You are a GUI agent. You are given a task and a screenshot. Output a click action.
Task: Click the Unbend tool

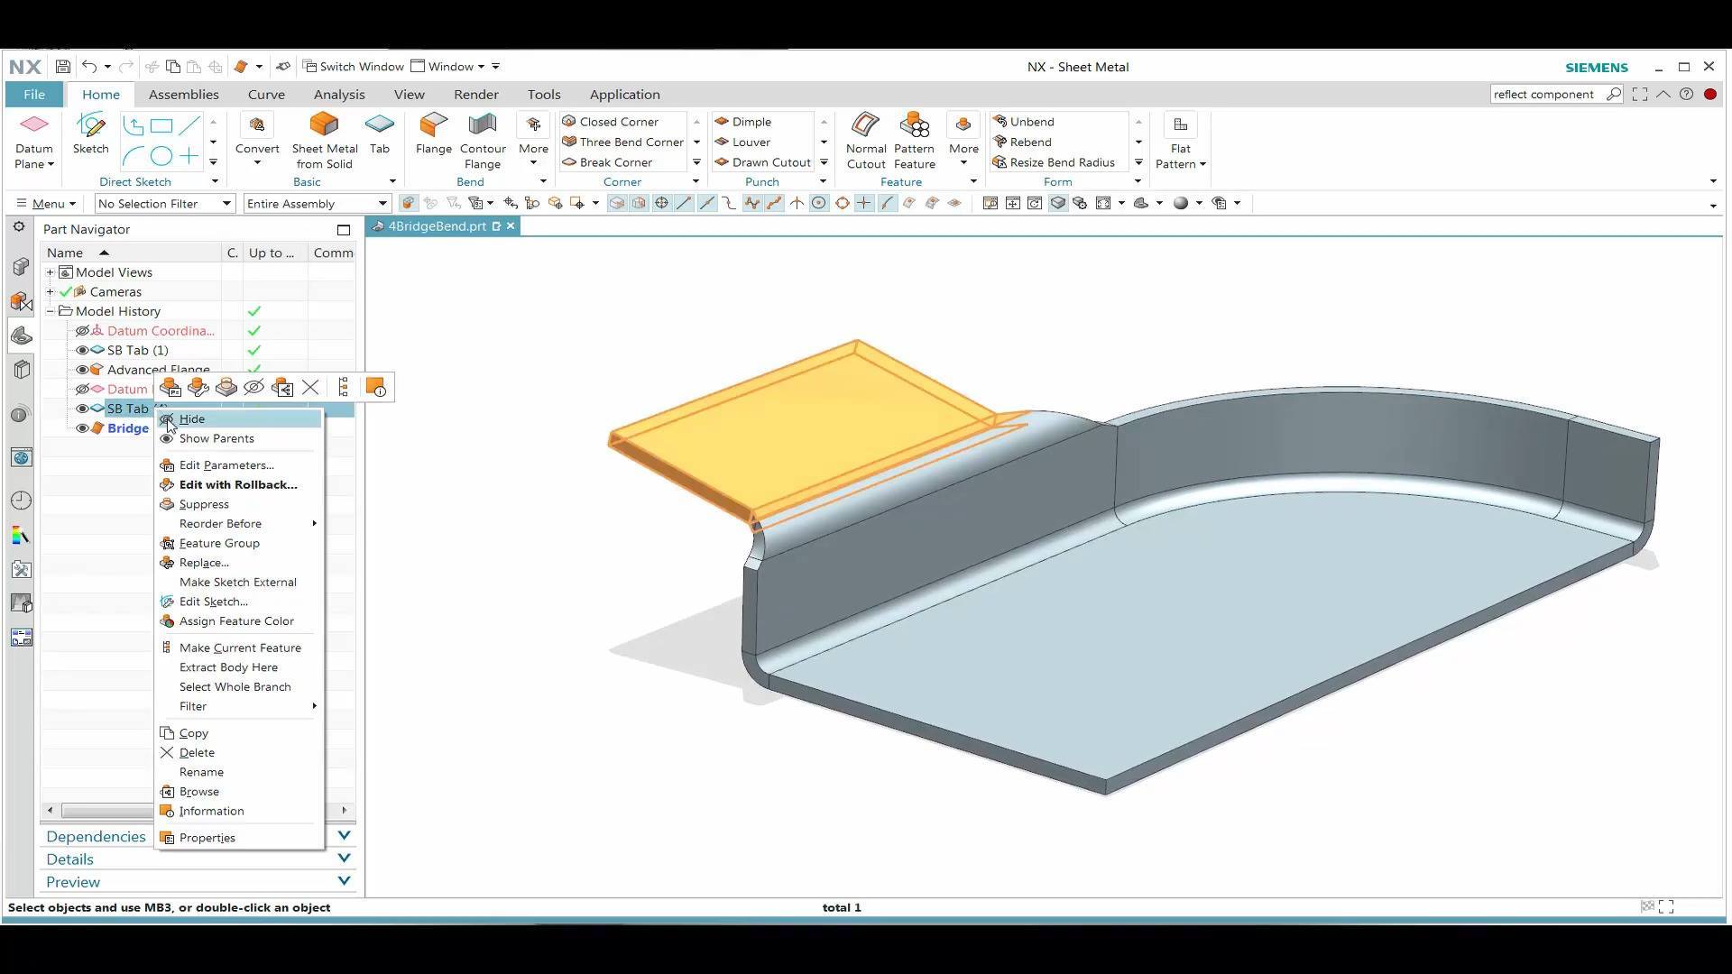click(x=1023, y=122)
